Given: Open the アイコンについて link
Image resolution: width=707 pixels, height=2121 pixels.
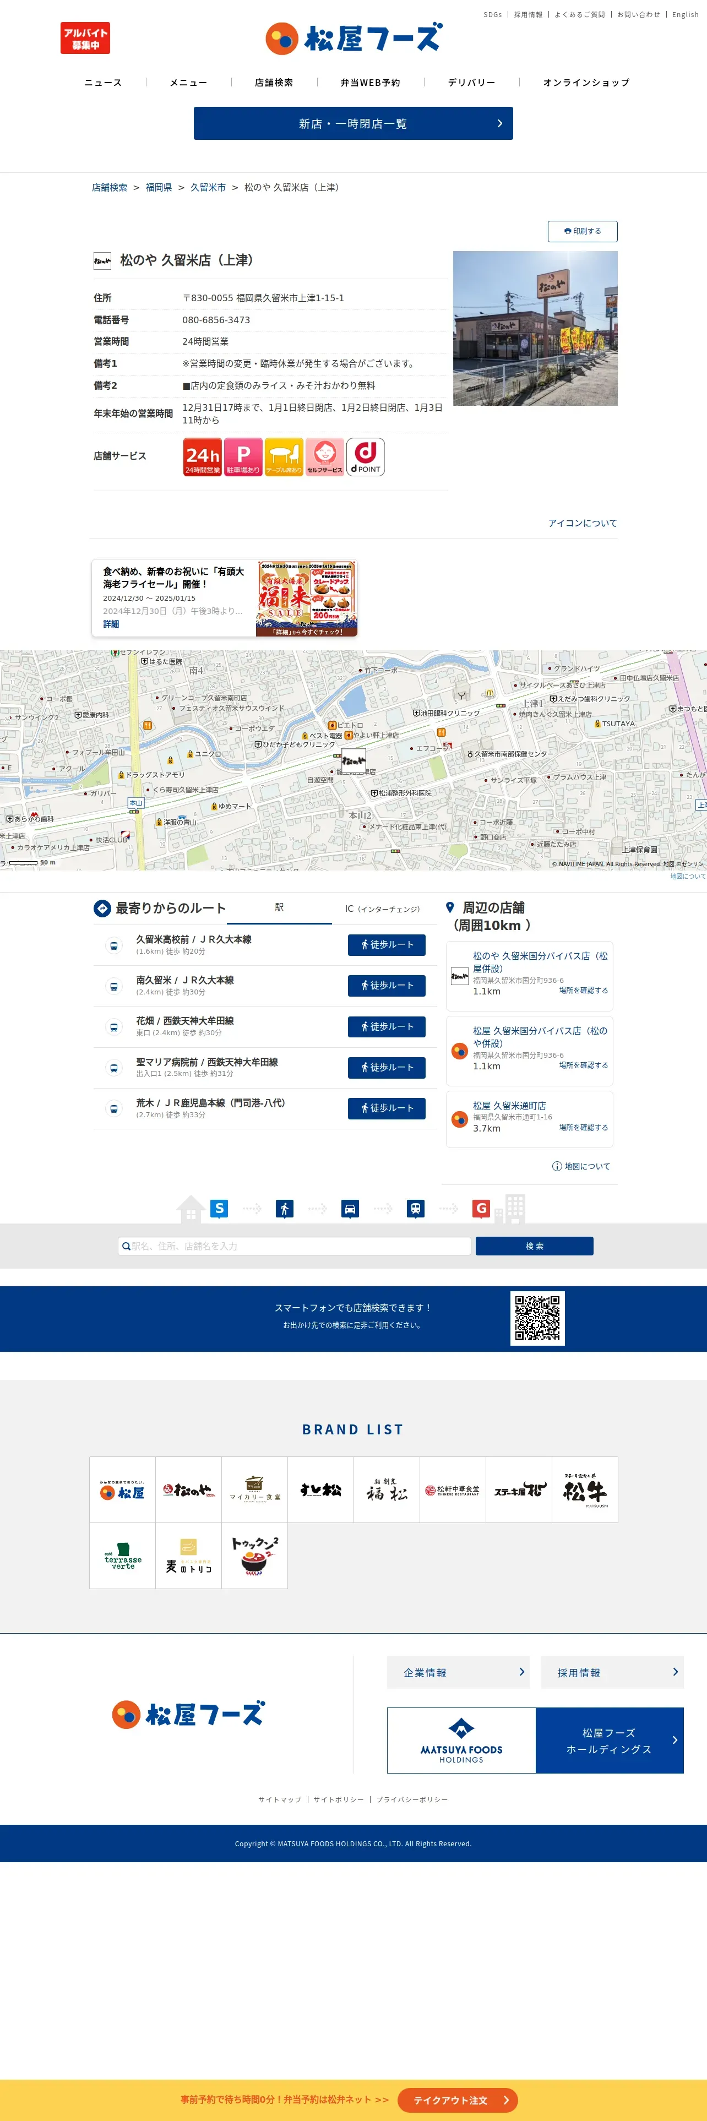Looking at the screenshot, I should tap(583, 523).
